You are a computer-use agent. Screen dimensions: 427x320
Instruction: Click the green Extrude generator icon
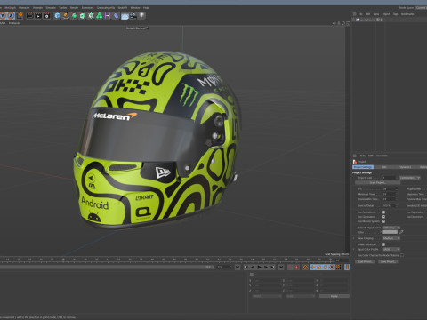click(x=82, y=15)
